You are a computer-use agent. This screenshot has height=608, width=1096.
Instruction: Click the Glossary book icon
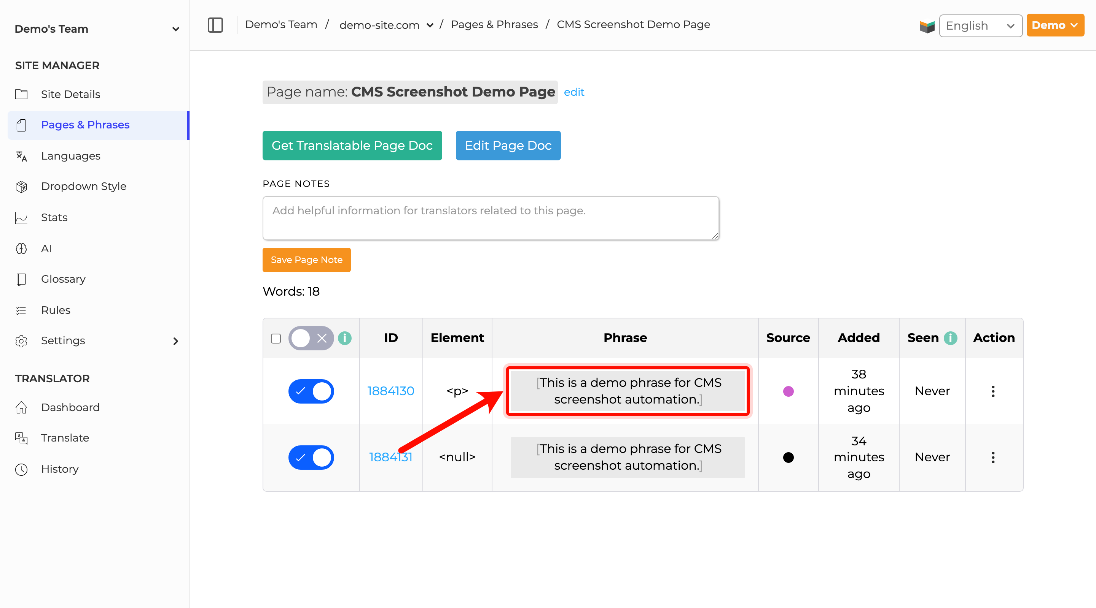click(x=21, y=279)
